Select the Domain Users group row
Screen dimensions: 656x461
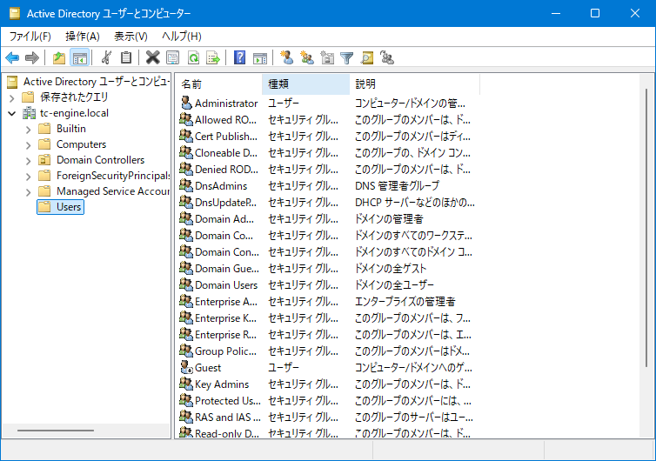click(226, 285)
